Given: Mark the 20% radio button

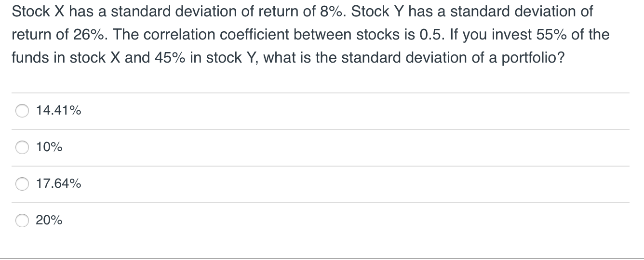Looking at the screenshot, I should pyautogui.click(x=23, y=221).
